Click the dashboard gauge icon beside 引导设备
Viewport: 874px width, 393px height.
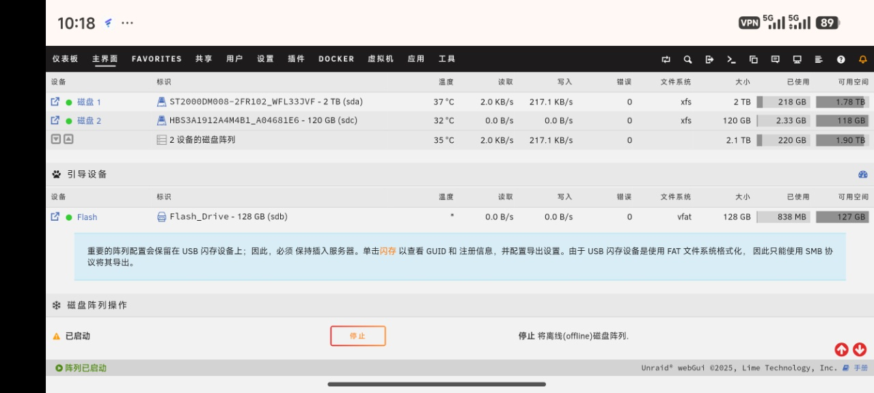click(862, 174)
